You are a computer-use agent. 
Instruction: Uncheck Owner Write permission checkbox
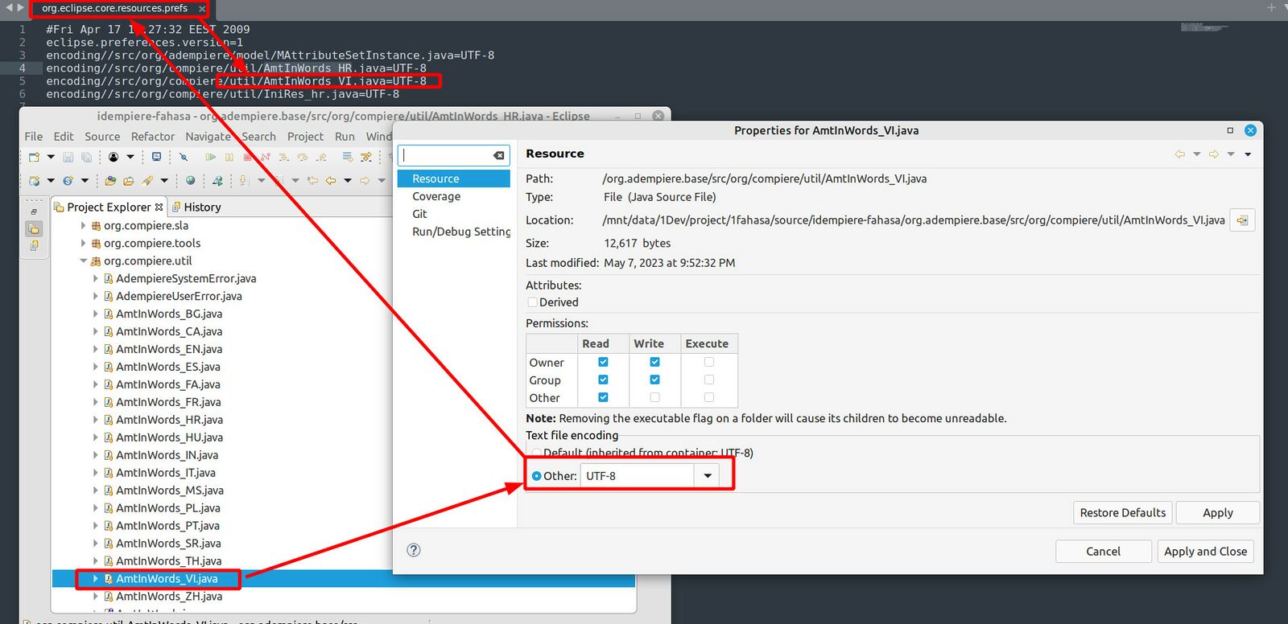(x=654, y=363)
